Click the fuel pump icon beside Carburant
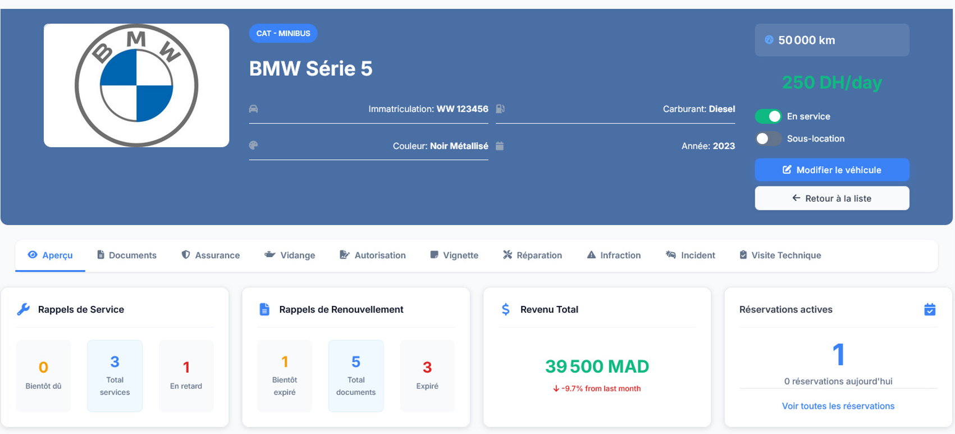955x434 pixels. tap(500, 109)
